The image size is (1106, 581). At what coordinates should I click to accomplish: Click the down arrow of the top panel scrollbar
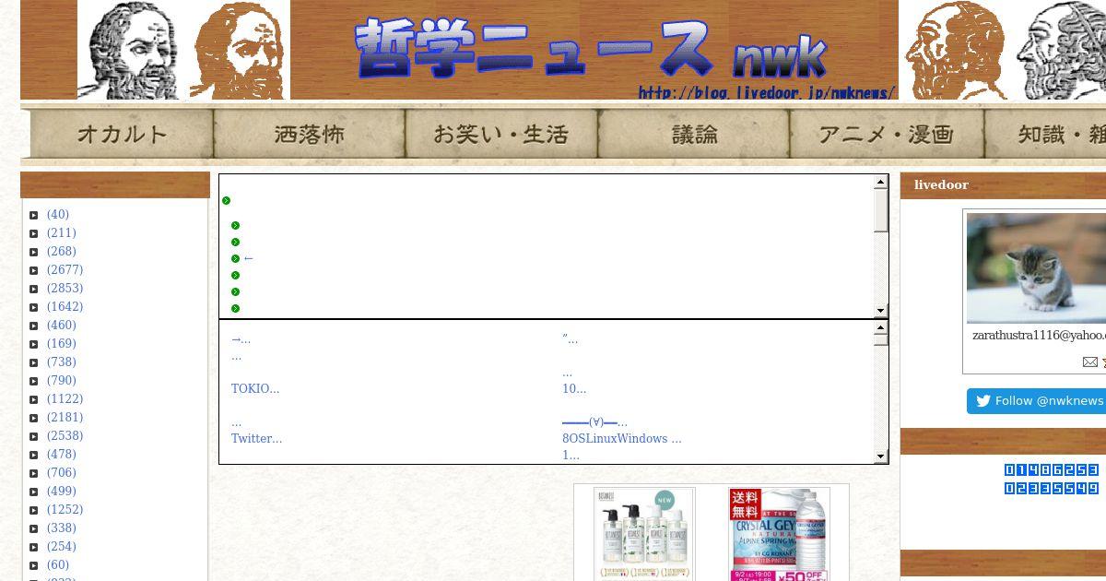click(881, 311)
